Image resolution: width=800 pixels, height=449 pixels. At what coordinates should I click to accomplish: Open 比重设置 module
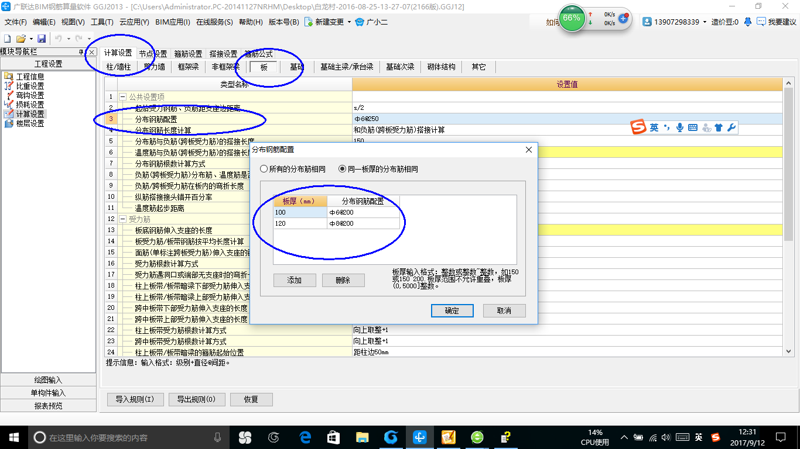tap(25, 86)
